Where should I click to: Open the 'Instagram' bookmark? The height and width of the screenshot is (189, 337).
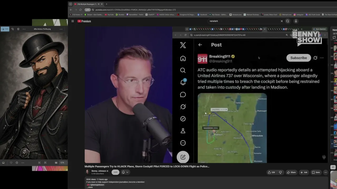[299, 15]
